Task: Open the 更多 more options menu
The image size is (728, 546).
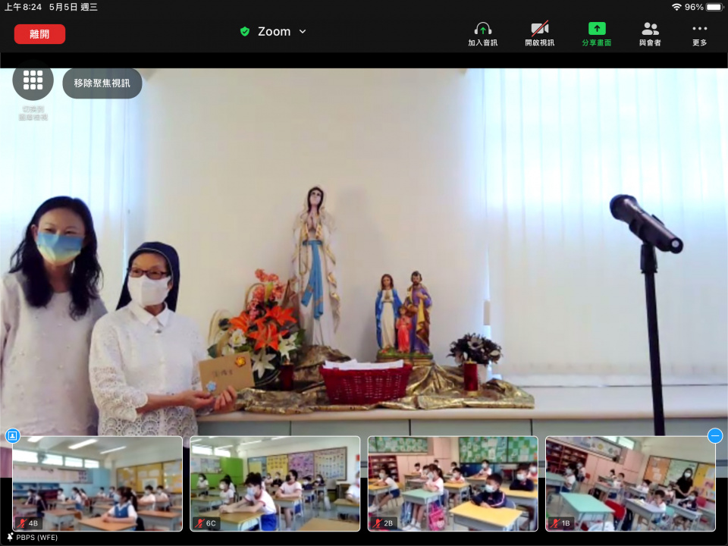Action: (x=699, y=29)
